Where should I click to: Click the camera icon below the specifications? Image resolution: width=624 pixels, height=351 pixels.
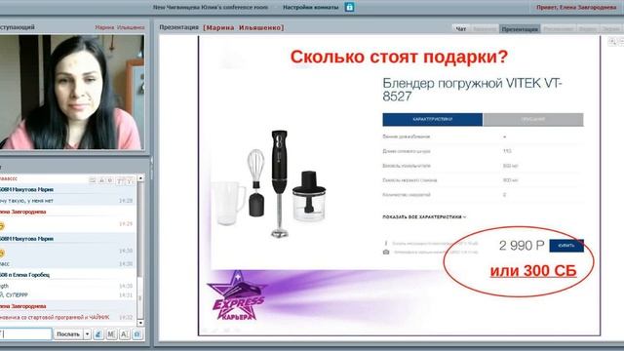[386, 252]
